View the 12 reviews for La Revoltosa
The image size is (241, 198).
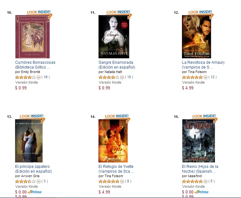coord(212,77)
